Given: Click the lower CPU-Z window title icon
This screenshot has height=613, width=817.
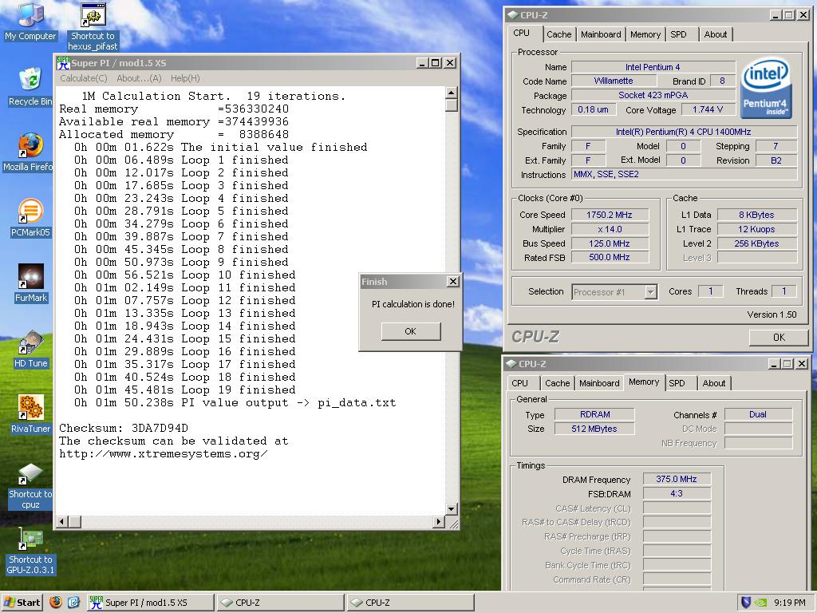Looking at the screenshot, I should pyautogui.click(x=511, y=364).
